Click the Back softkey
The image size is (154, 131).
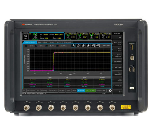click(117, 92)
